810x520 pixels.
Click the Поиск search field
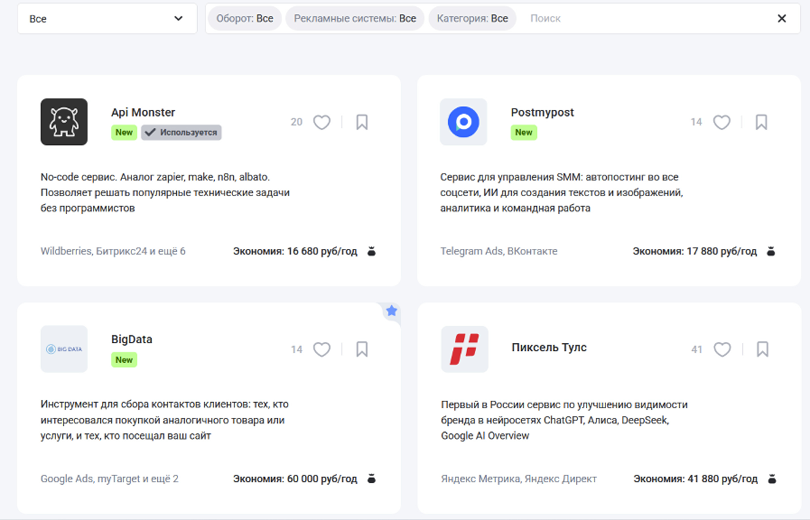click(x=546, y=18)
